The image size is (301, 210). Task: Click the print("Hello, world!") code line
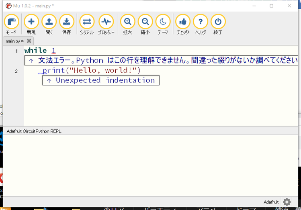point(92,71)
